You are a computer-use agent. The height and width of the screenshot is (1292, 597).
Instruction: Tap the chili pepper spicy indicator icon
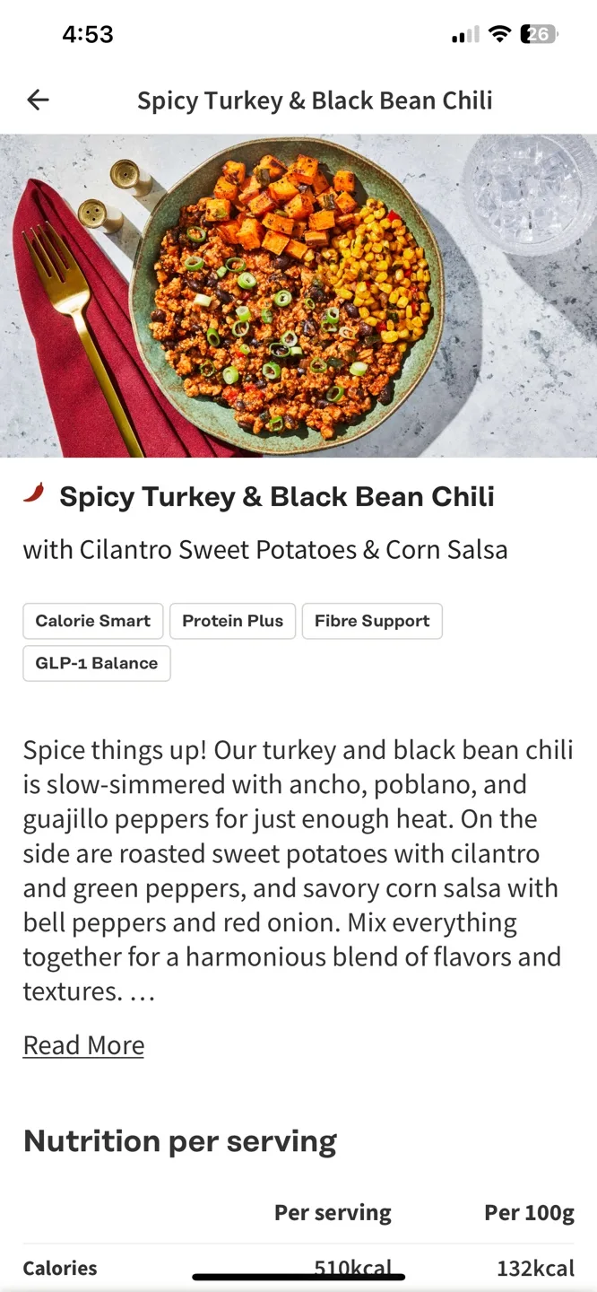34,492
